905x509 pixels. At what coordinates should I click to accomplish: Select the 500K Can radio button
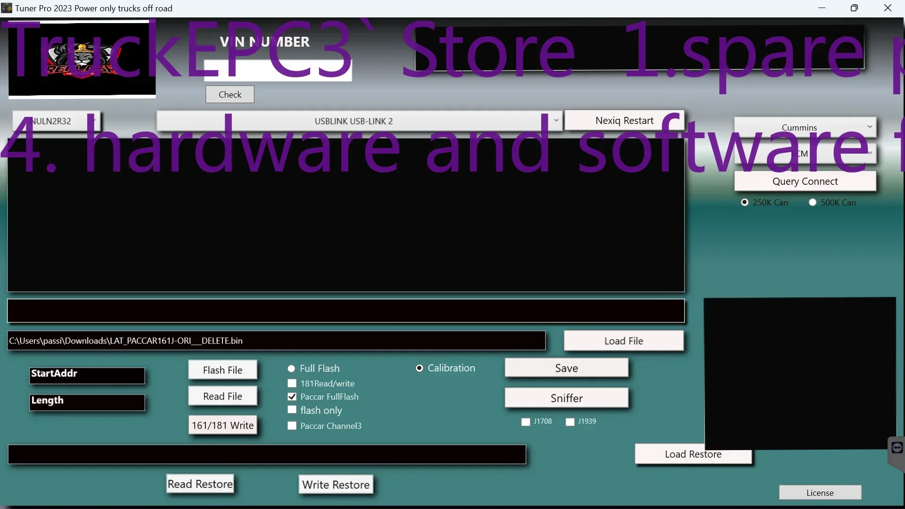click(x=813, y=203)
